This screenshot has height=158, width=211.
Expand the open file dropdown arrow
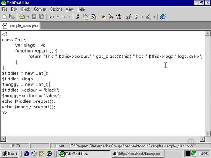pos(28,17)
